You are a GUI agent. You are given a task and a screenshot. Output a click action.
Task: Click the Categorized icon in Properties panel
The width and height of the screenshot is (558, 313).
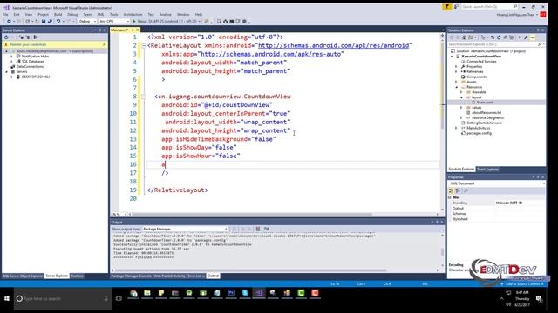[451, 191]
